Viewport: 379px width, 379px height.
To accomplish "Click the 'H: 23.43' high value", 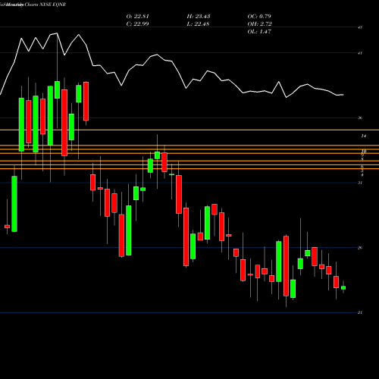I will coord(199,17).
